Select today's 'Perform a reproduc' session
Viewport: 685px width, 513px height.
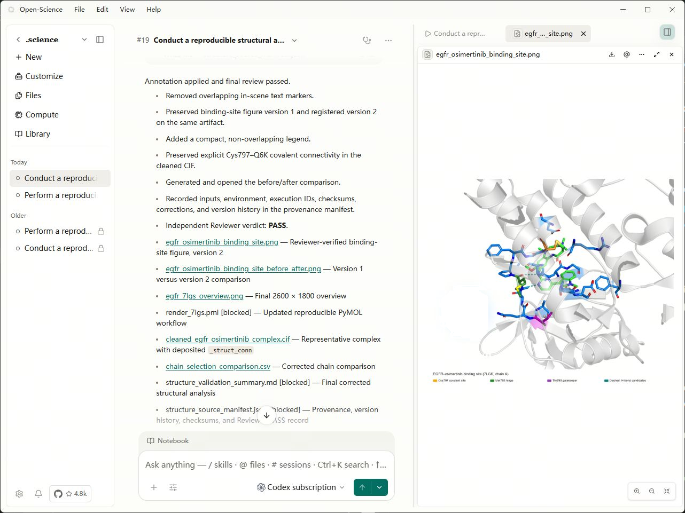click(60, 195)
